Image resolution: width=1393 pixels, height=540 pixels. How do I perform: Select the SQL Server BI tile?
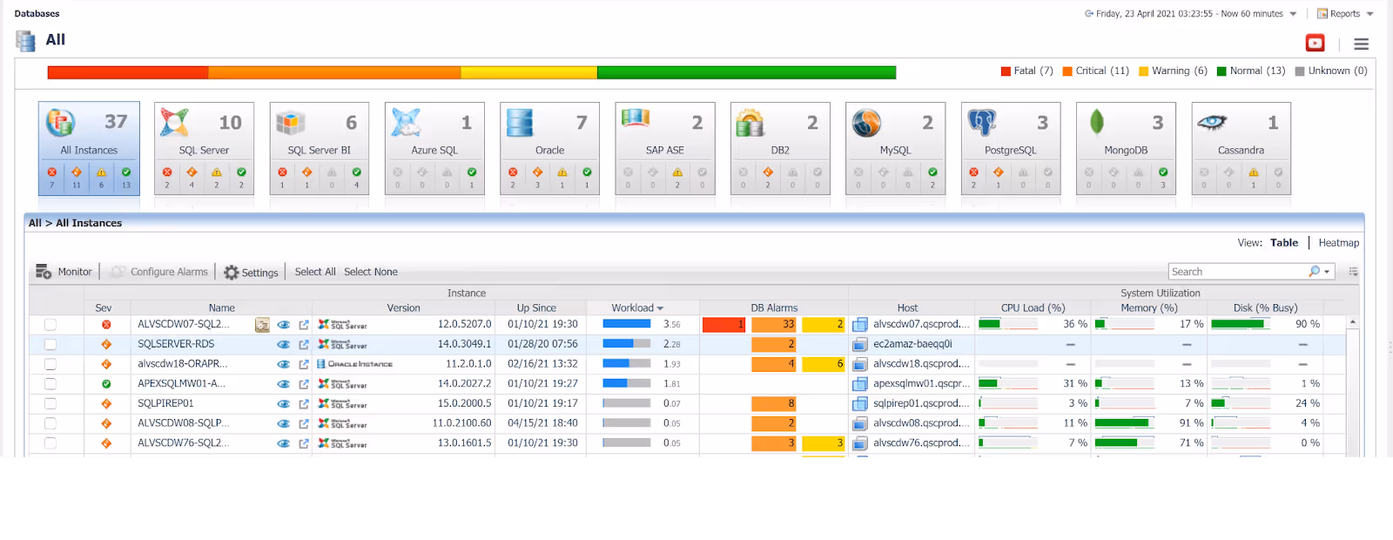tap(320, 149)
